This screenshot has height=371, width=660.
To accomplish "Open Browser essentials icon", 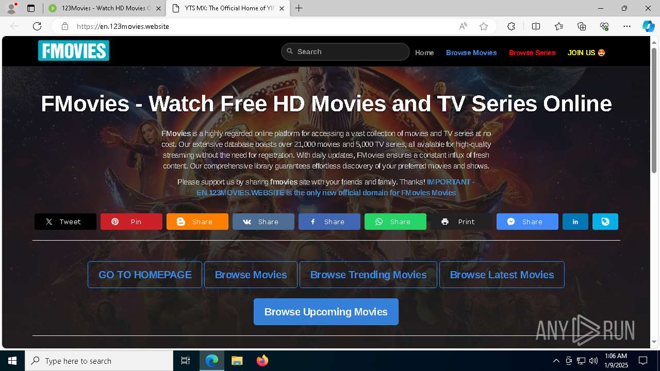I will [604, 26].
